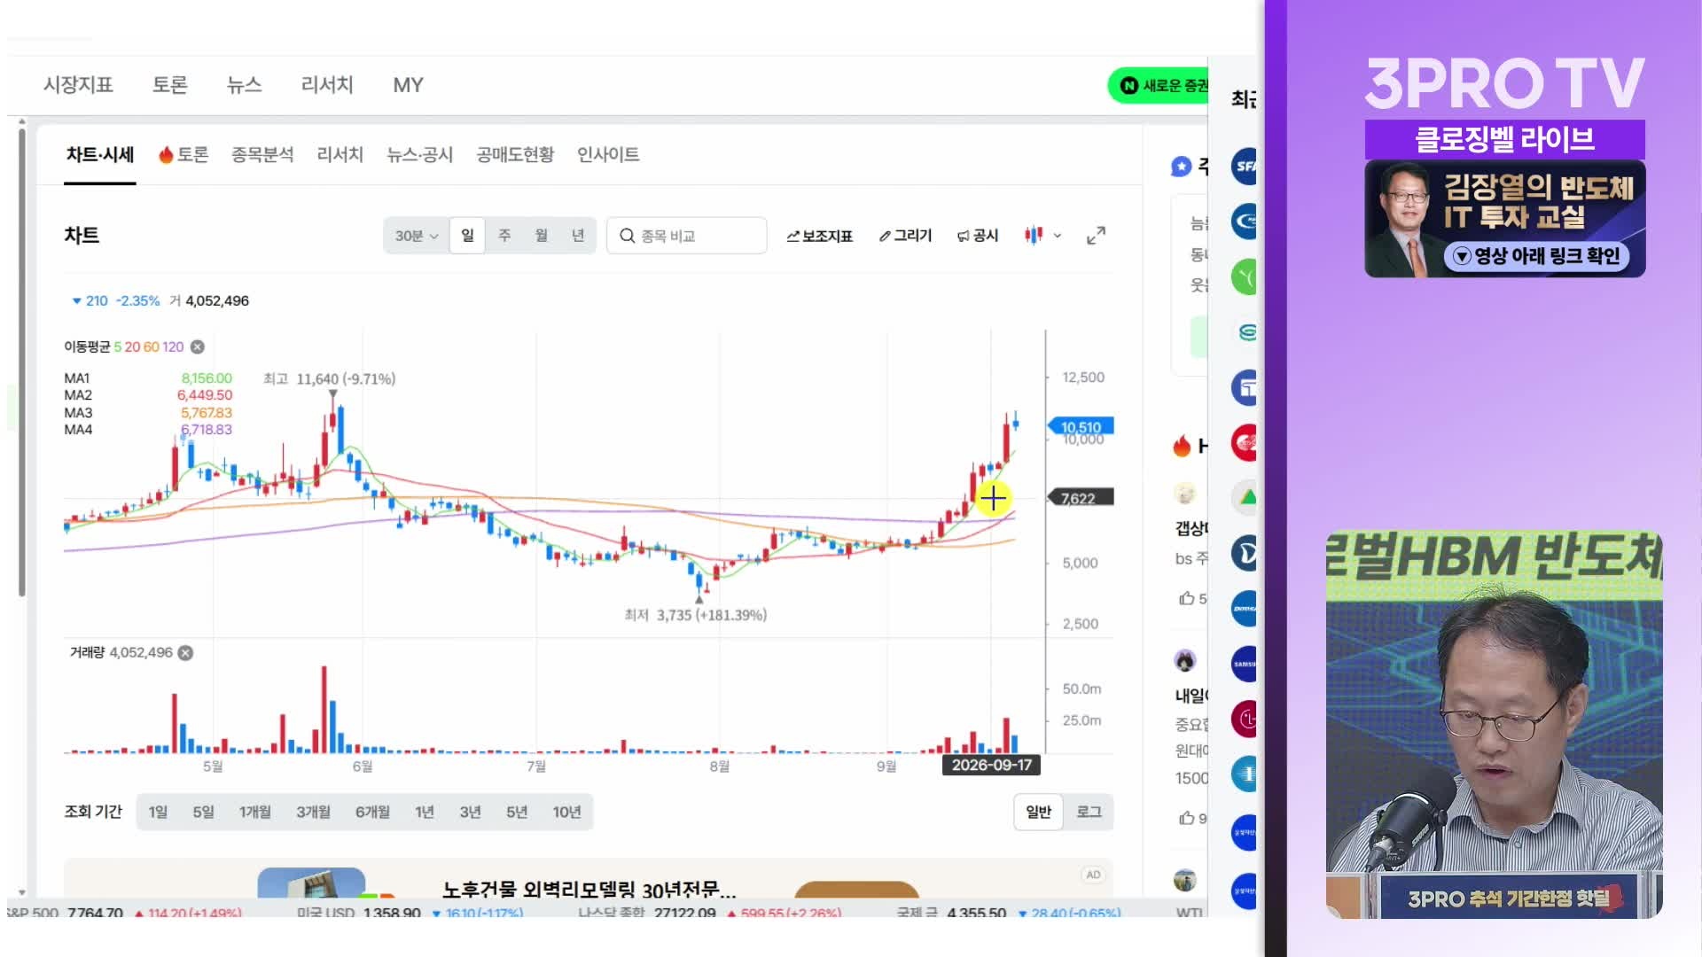Image resolution: width=1702 pixels, height=957 pixels.
Task: Select 1년 lookup period button
Action: [425, 812]
